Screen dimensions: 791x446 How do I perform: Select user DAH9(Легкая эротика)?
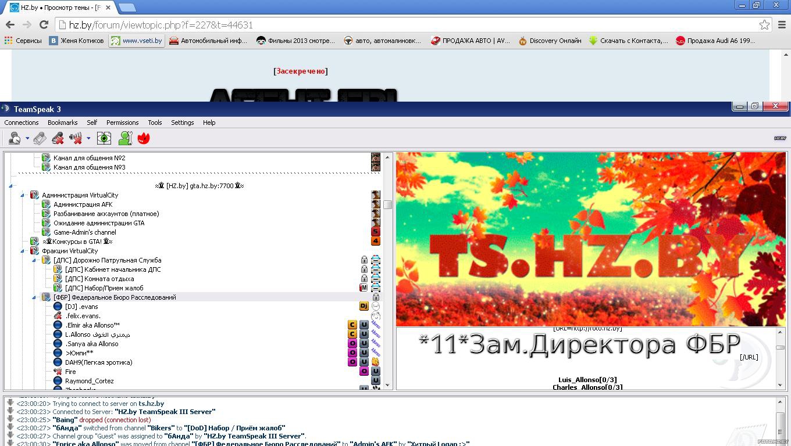98,362
